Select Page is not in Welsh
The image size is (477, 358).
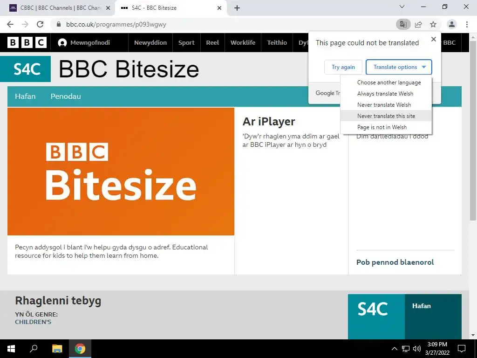pos(386,127)
